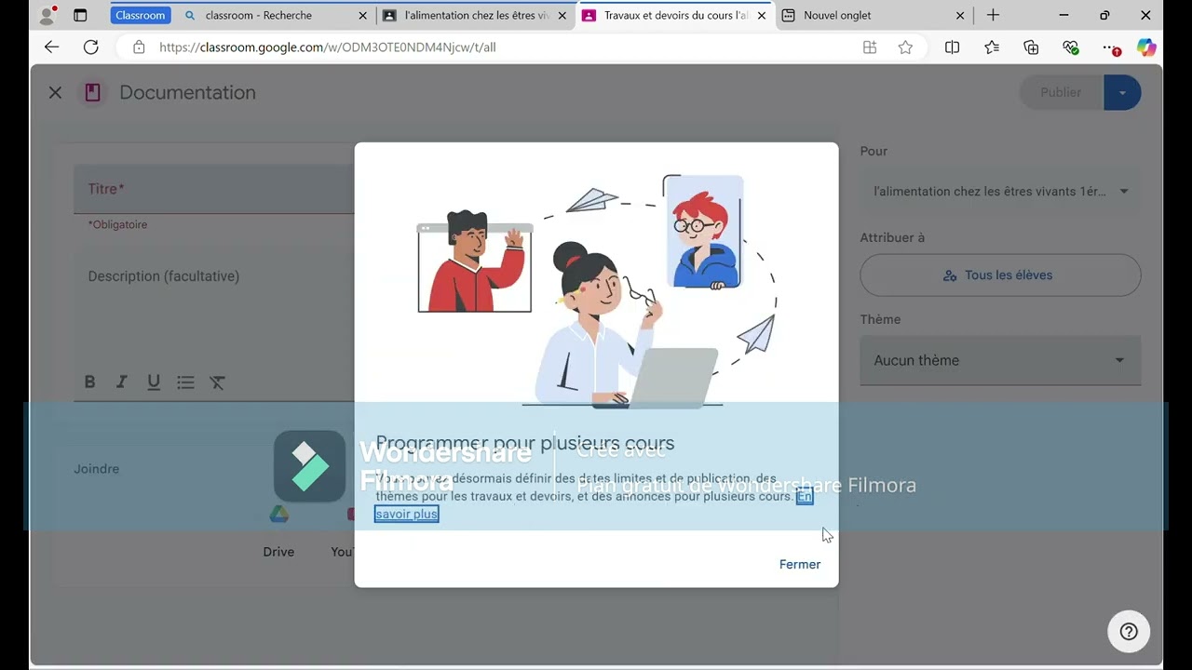Add this page to favorites star

pos(905,47)
